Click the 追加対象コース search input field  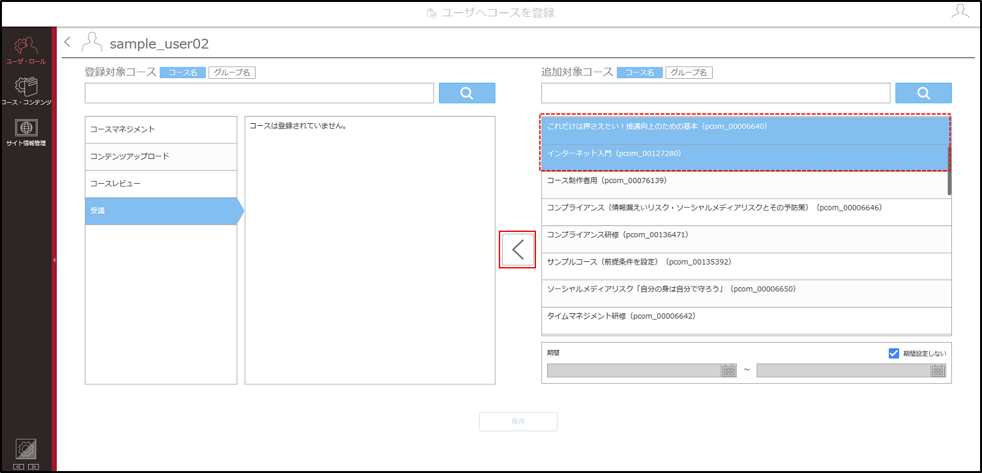click(715, 93)
